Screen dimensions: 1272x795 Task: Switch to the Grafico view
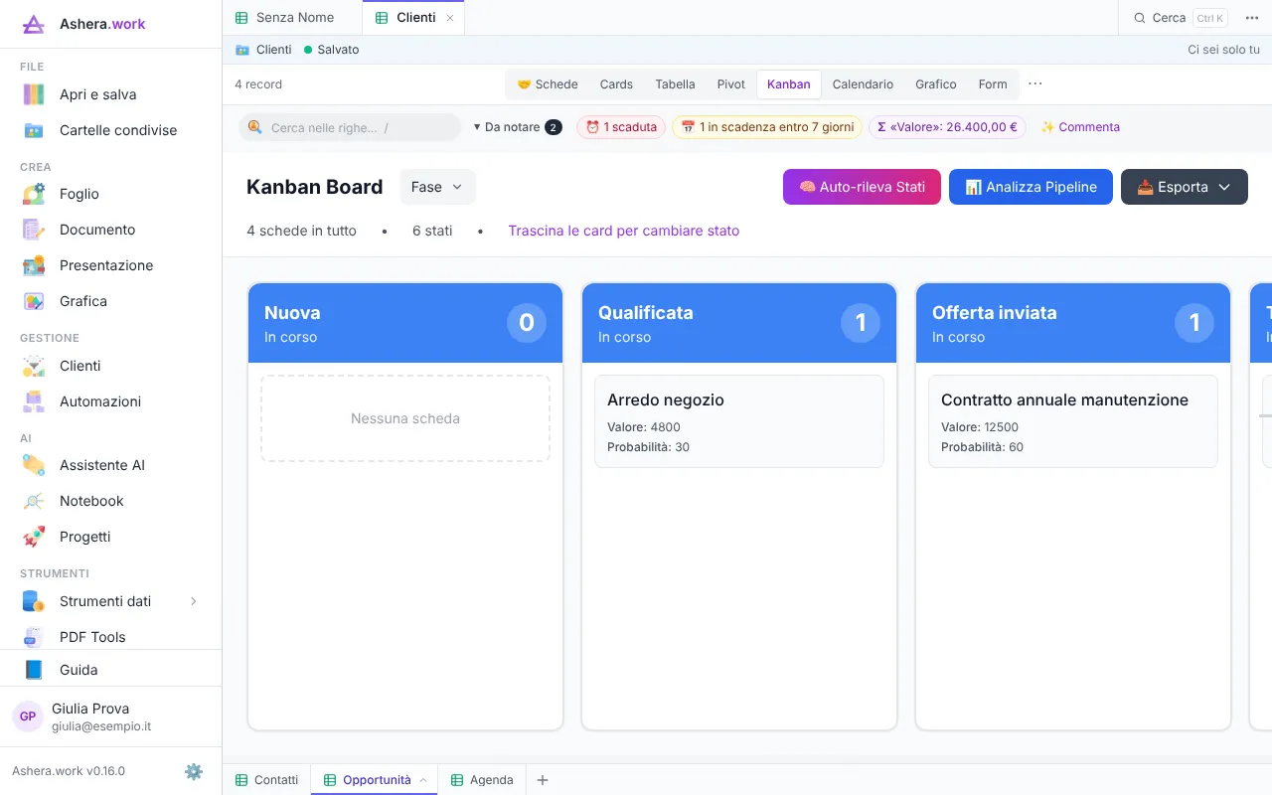(936, 84)
